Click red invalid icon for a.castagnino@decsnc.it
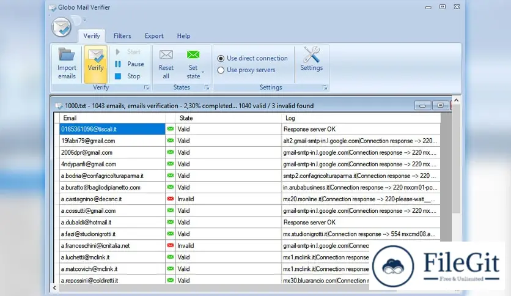The image size is (511, 296). (170, 199)
